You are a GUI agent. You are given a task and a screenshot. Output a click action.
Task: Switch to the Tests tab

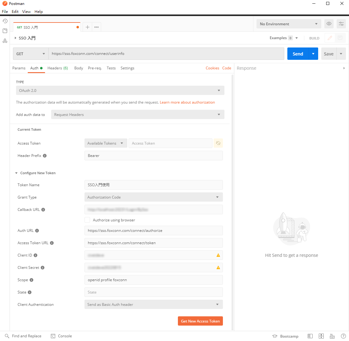point(111,68)
